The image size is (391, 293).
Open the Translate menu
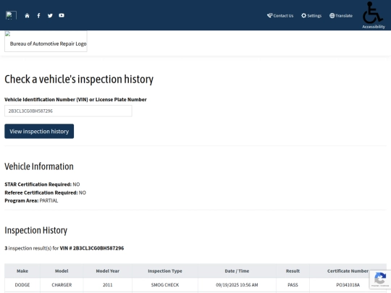[x=340, y=16]
